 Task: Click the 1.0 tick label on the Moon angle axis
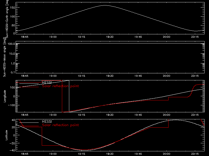pyautogui.click(x=13, y=63)
